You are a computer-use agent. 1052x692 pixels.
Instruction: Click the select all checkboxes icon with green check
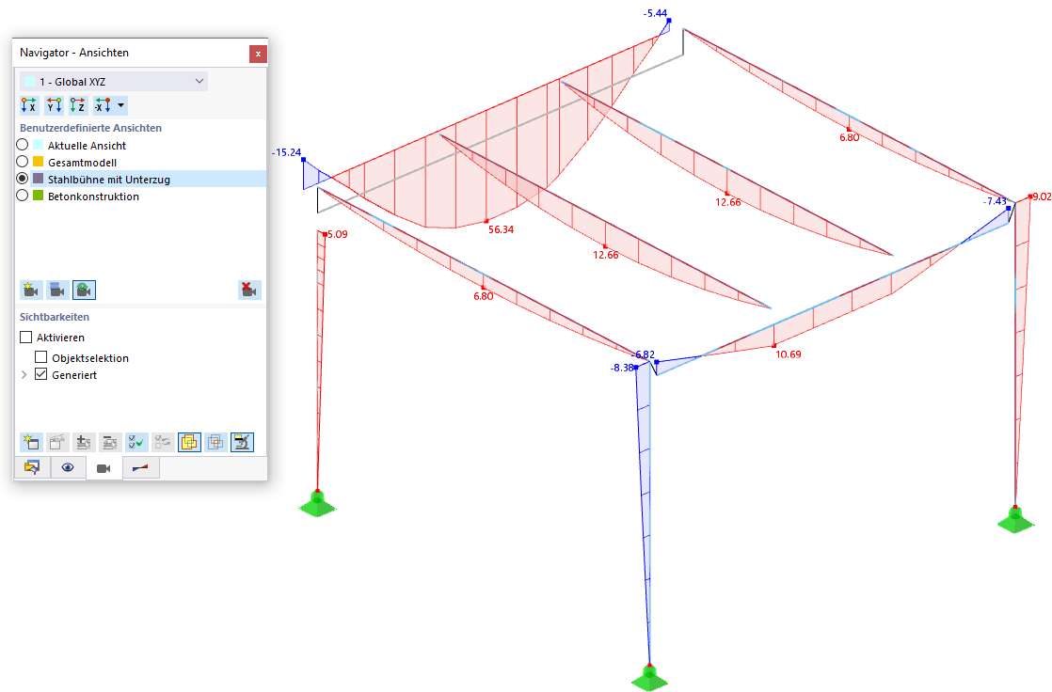[136, 442]
